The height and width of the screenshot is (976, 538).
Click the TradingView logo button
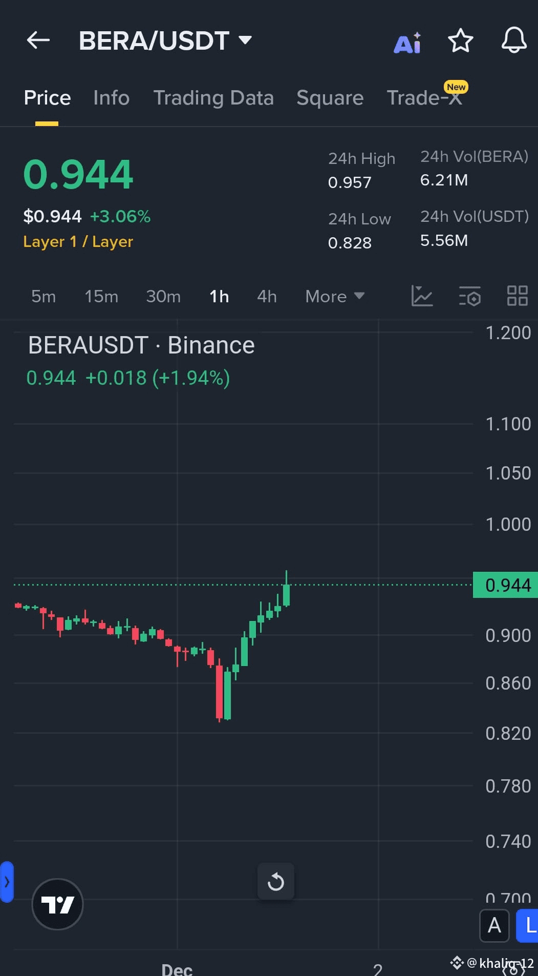[57, 904]
